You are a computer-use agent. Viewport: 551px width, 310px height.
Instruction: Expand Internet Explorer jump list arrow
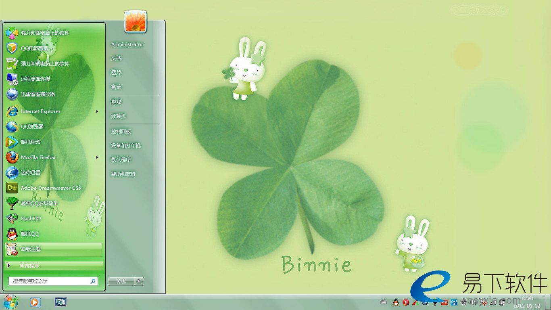tap(97, 111)
